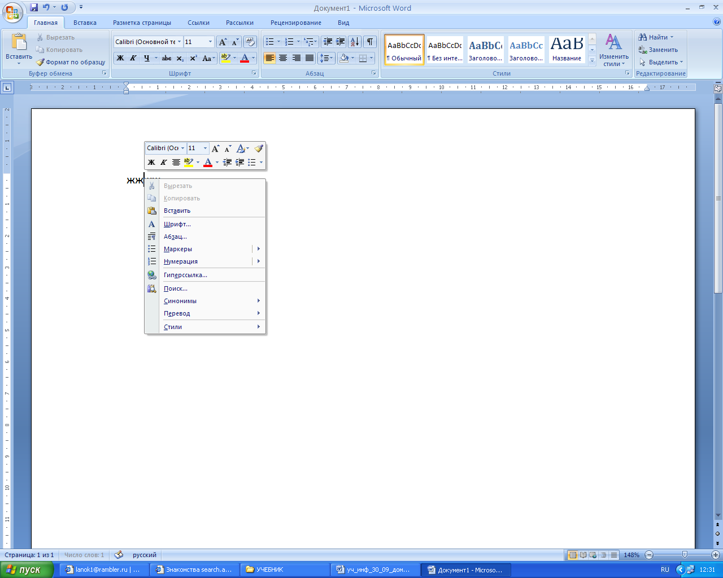The image size is (723, 578).
Task: Click the Office button logo
Action: 12,11
